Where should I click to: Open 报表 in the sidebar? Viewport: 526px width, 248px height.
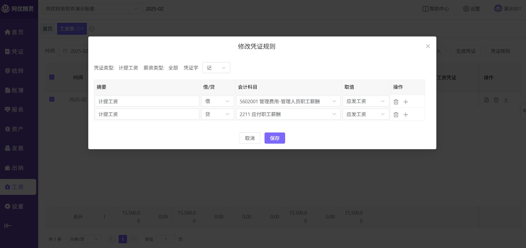point(14,110)
